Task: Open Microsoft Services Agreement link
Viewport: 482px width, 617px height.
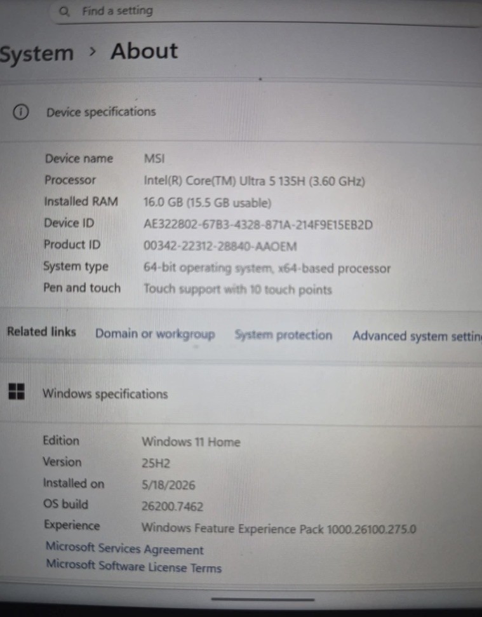Action: click(x=124, y=548)
